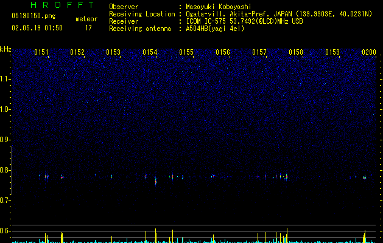Click the 1.1 kHz axis value

[x=5, y=79]
